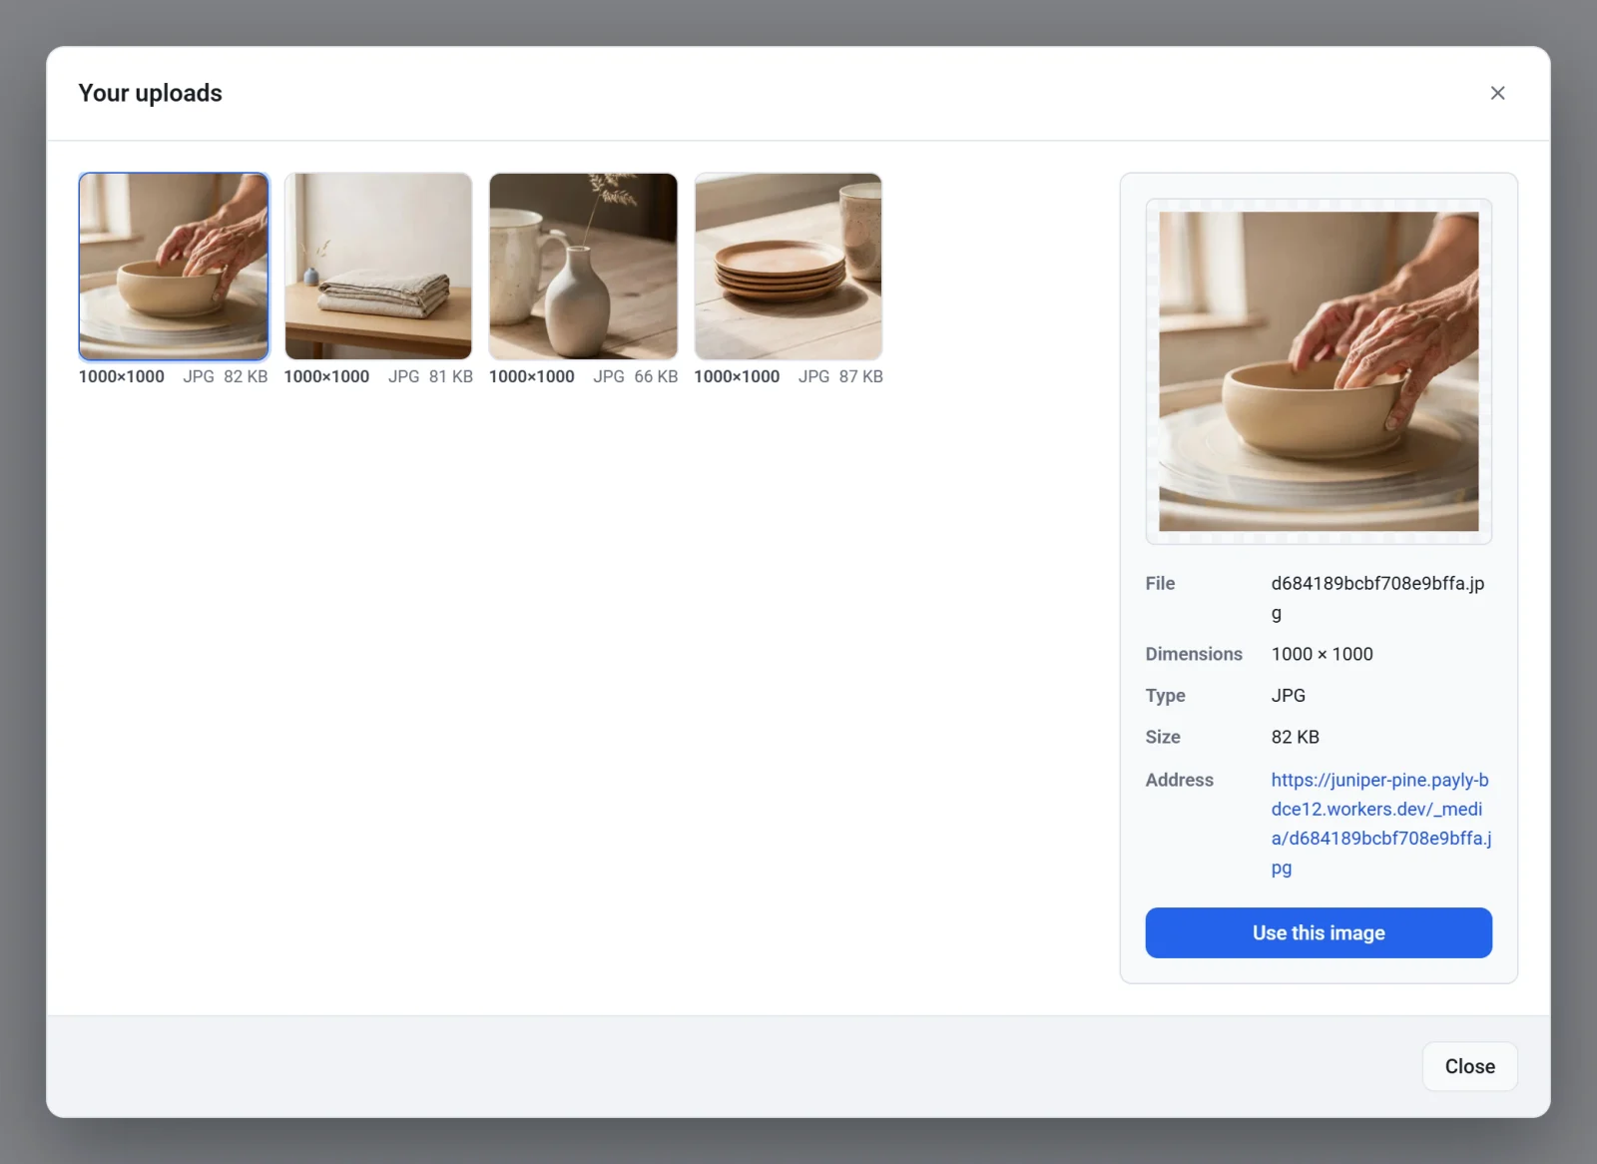Click the Size label
1597x1164 pixels.
tap(1163, 737)
